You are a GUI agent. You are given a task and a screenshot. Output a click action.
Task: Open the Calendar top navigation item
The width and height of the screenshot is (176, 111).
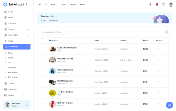72,4
